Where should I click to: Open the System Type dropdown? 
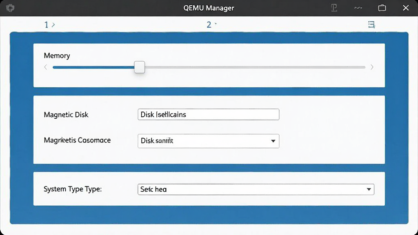coord(256,189)
